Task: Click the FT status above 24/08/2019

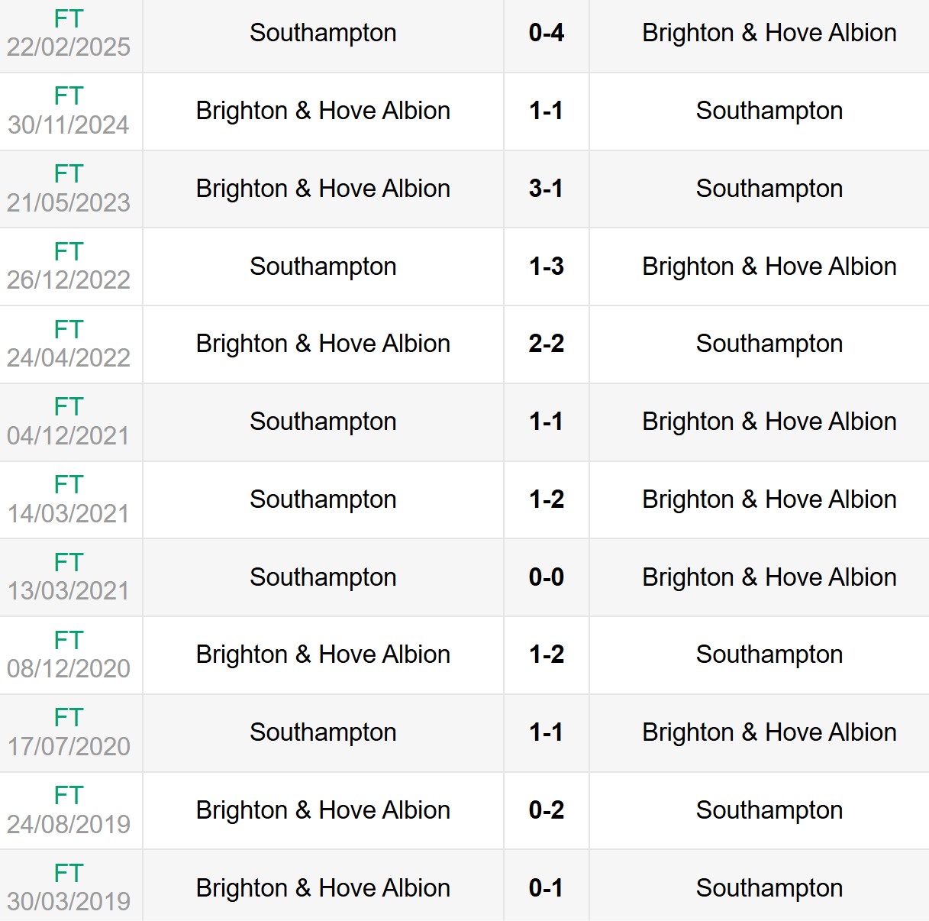Action: pos(69,795)
